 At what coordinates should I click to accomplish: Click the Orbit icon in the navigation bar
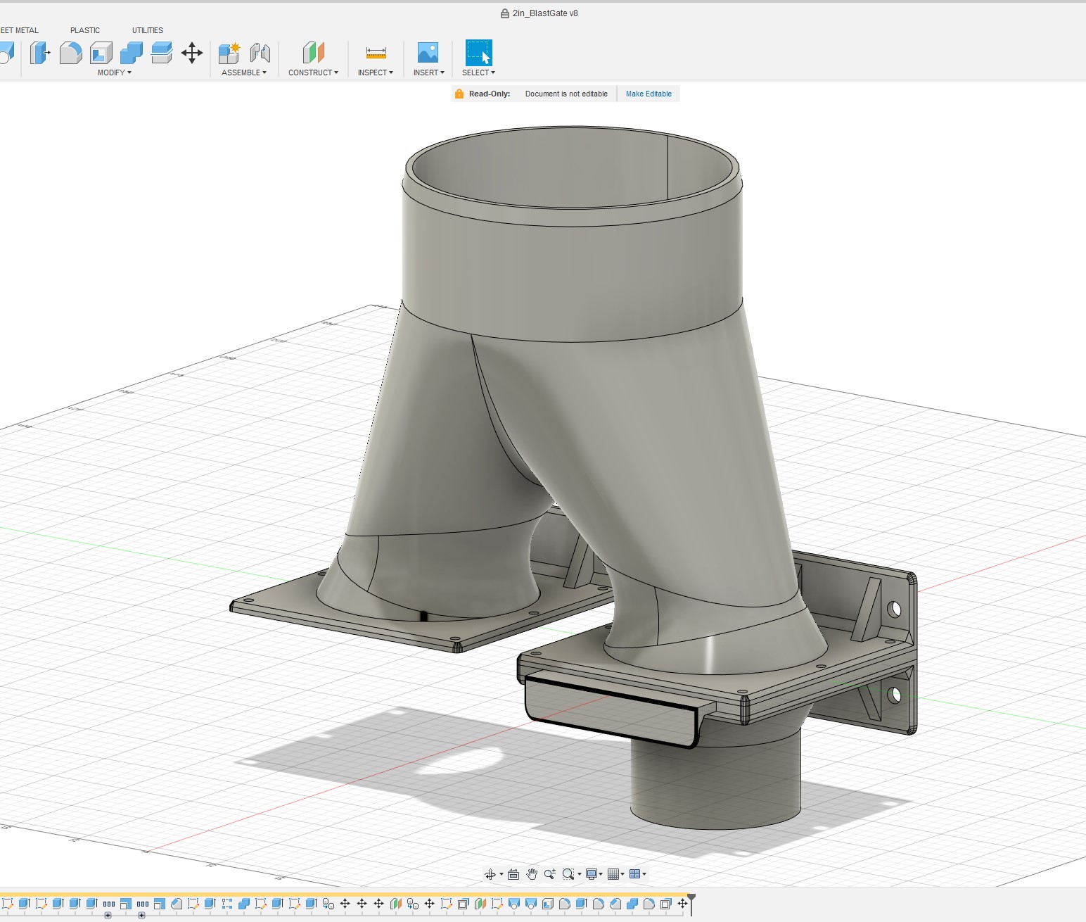click(x=492, y=874)
